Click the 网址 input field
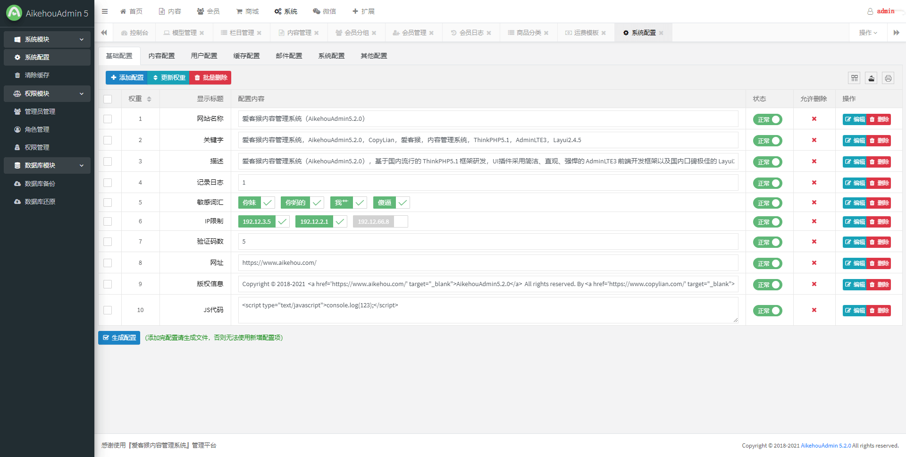The width and height of the screenshot is (906, 457). click(488, 263)
